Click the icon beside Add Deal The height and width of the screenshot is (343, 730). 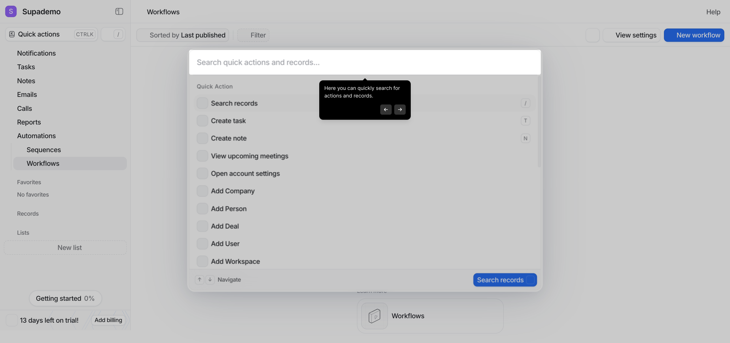coord(202,226)
